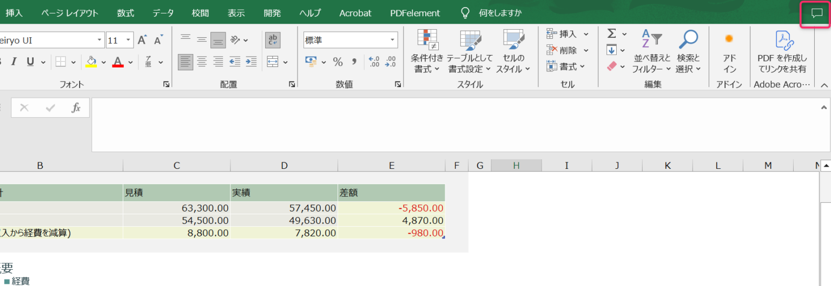Apply red font color A
The width and height of the screenshot is (831, 286).
pyautogui.click(x=117, y=62)
